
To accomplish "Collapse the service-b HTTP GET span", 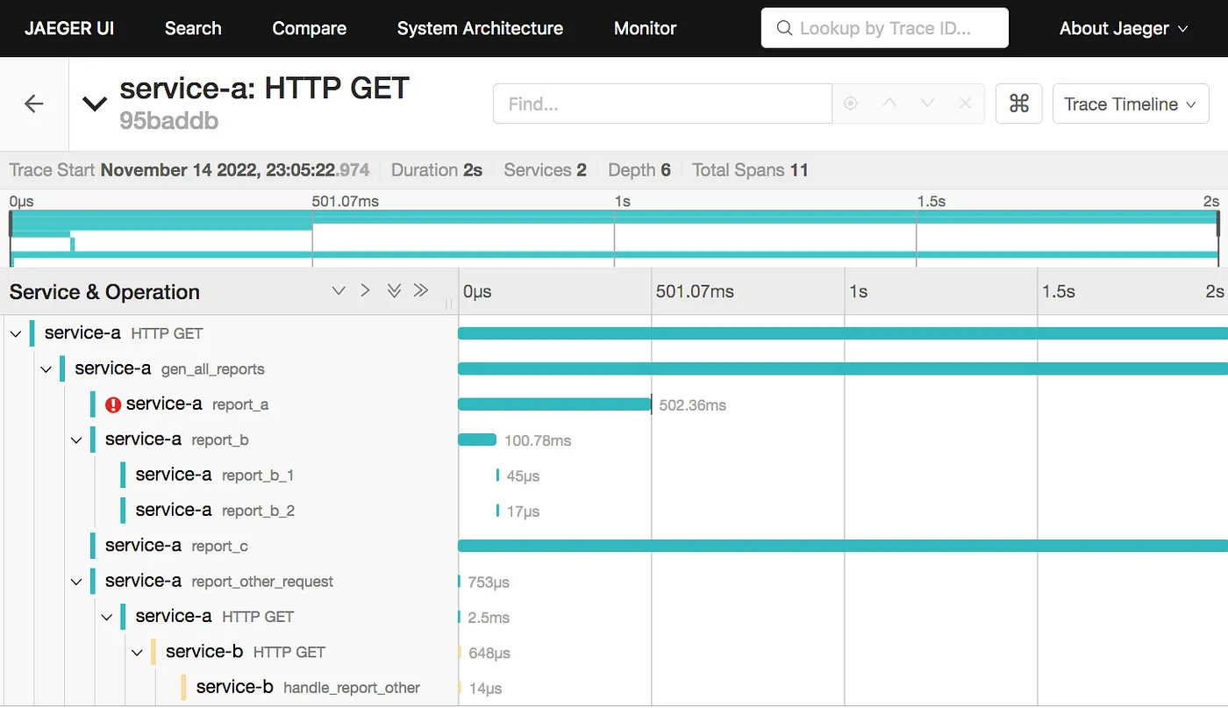I will (137, 652).
